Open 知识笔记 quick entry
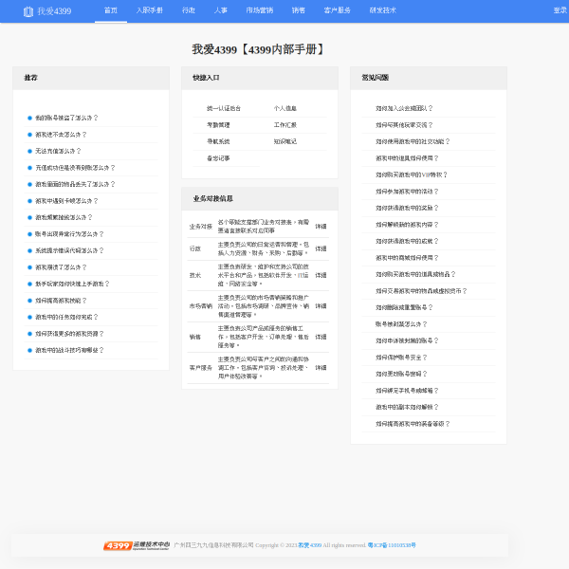 284,141
